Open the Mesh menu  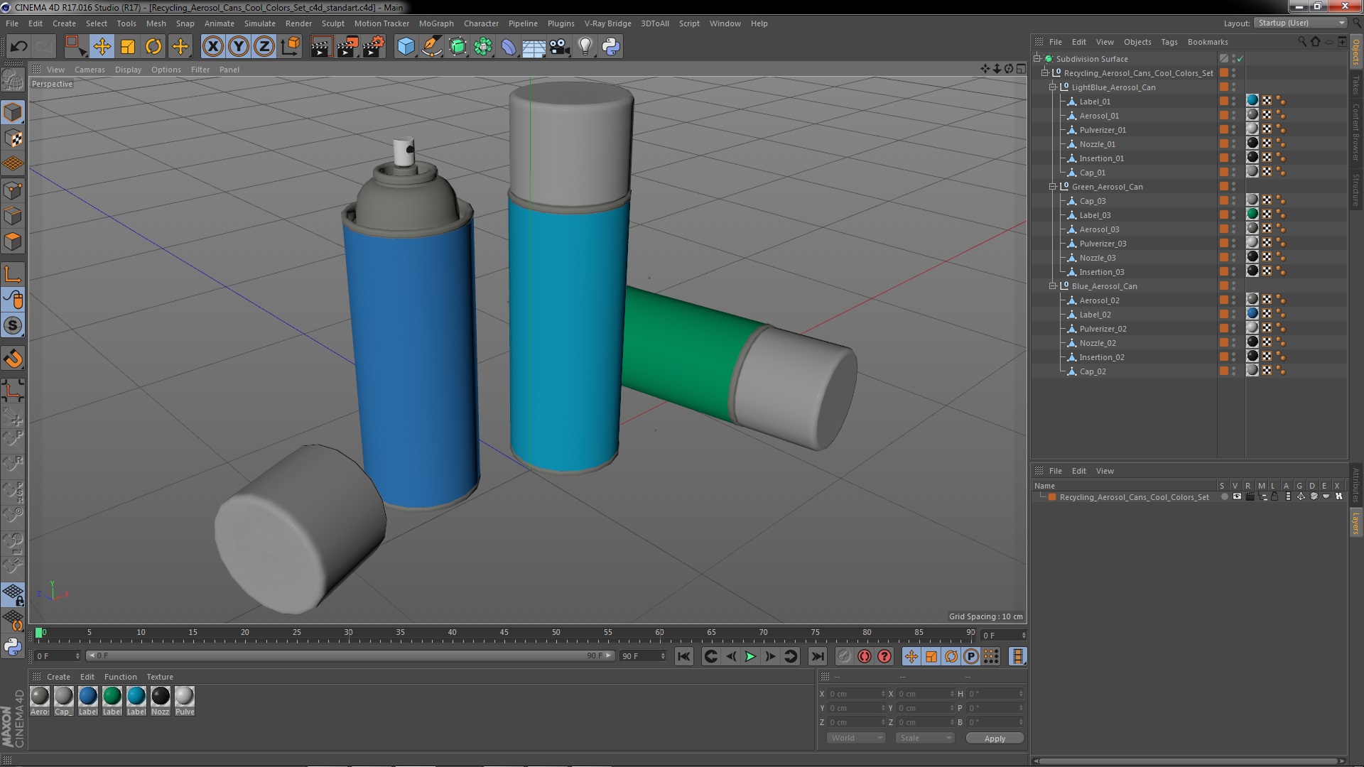(x=156, y=23)
